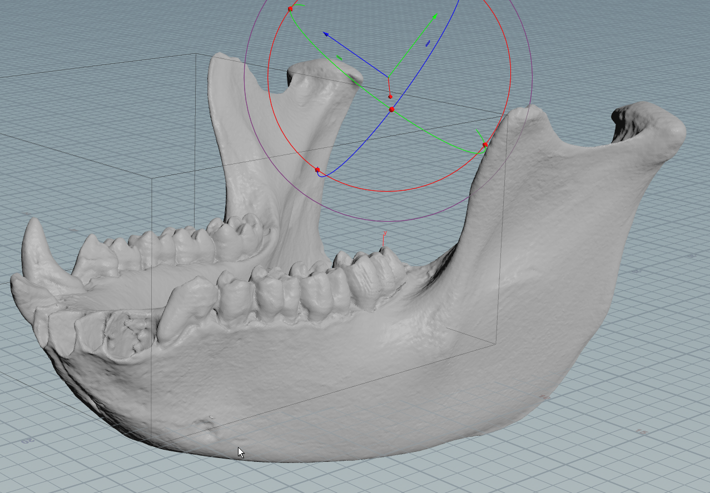Screen dimensions: 710x493
Task: Grab the red handle at the blue arc's lower end
Action: tap(317, 170)
